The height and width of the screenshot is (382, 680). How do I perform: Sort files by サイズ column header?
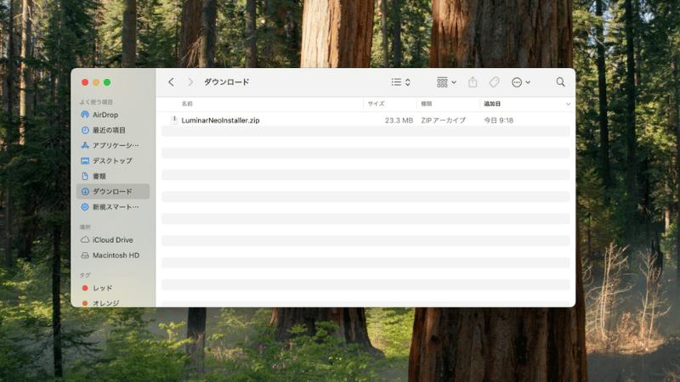(x=376, y=104)
